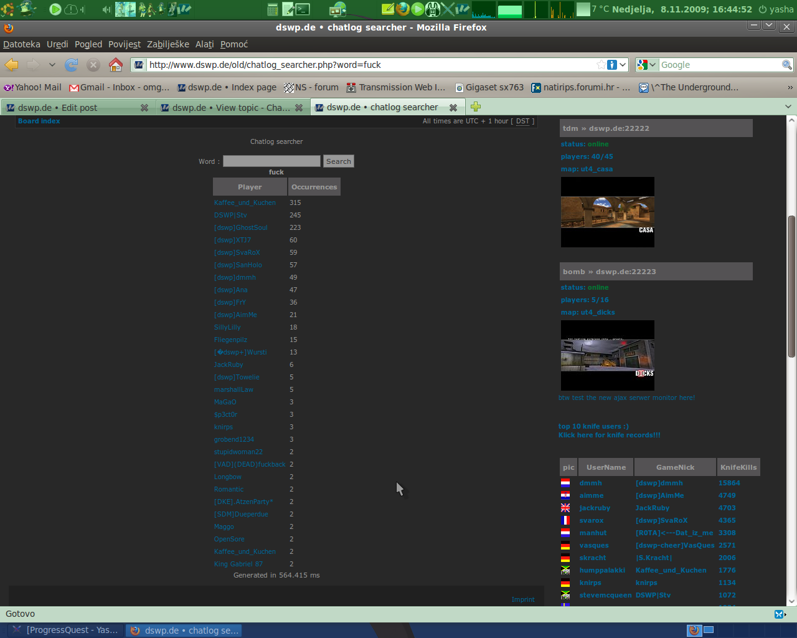
Task: Click the DST toggle link in time header
Action: click(522, 121)
